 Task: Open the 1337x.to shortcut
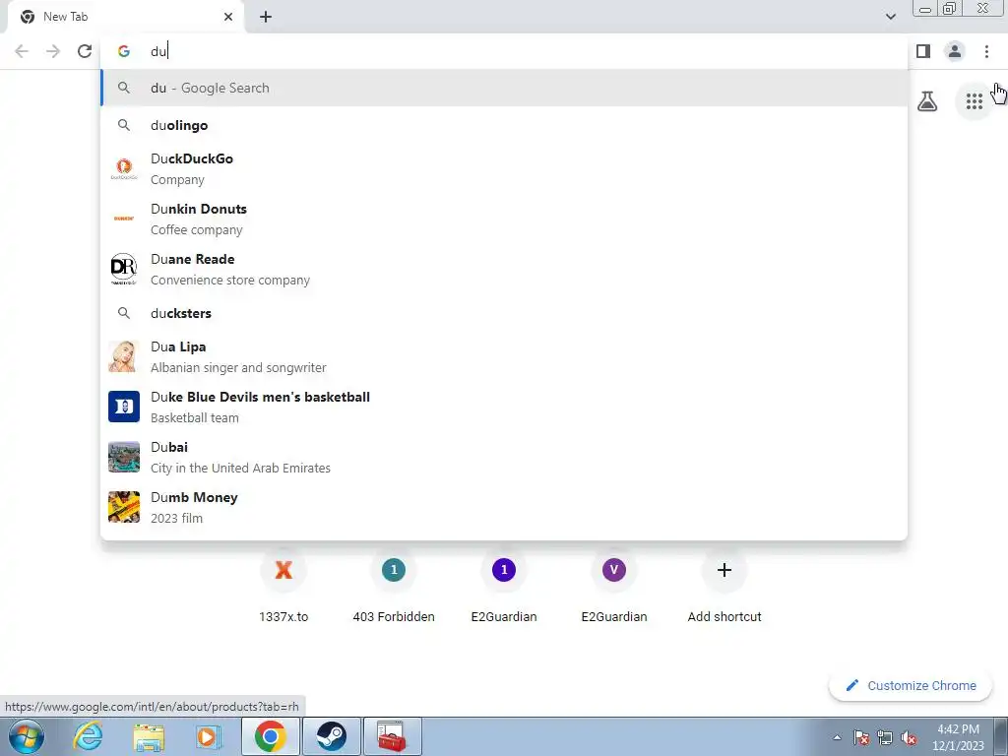click(x=283, y=587)
